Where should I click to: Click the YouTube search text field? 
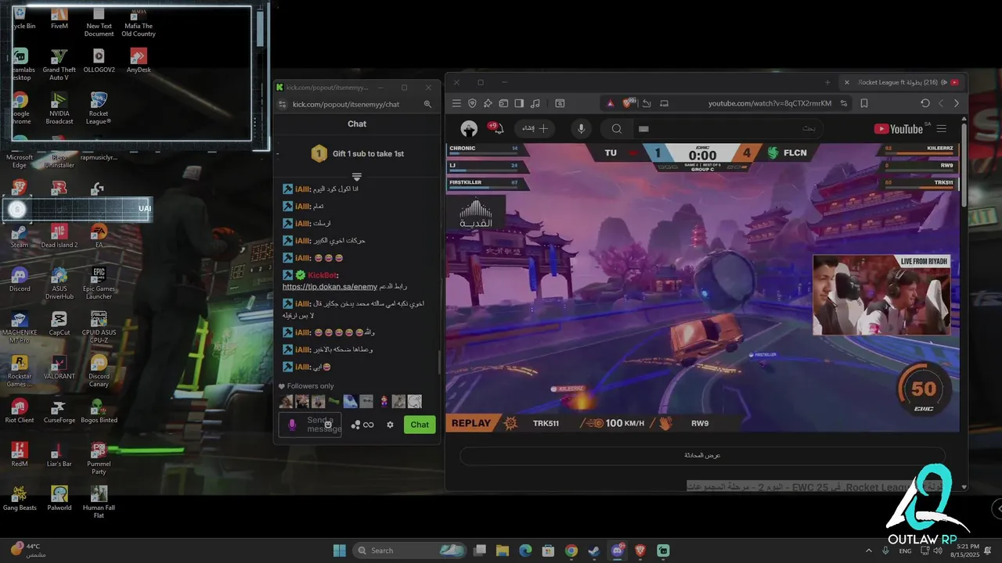click(x=728, y=129)
